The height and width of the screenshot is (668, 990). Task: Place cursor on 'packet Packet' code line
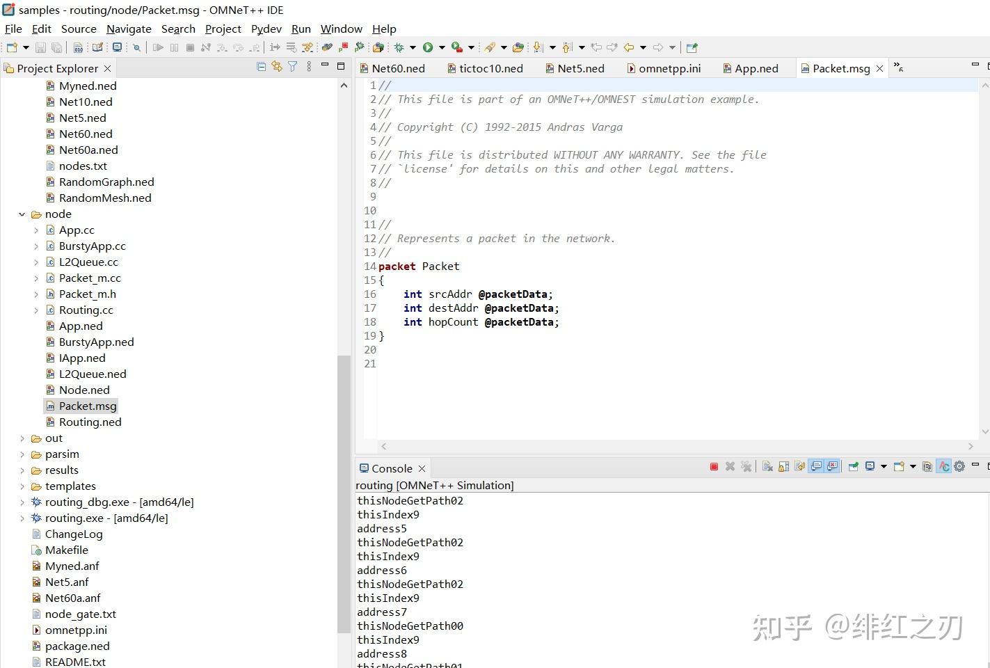click(419, 267)
